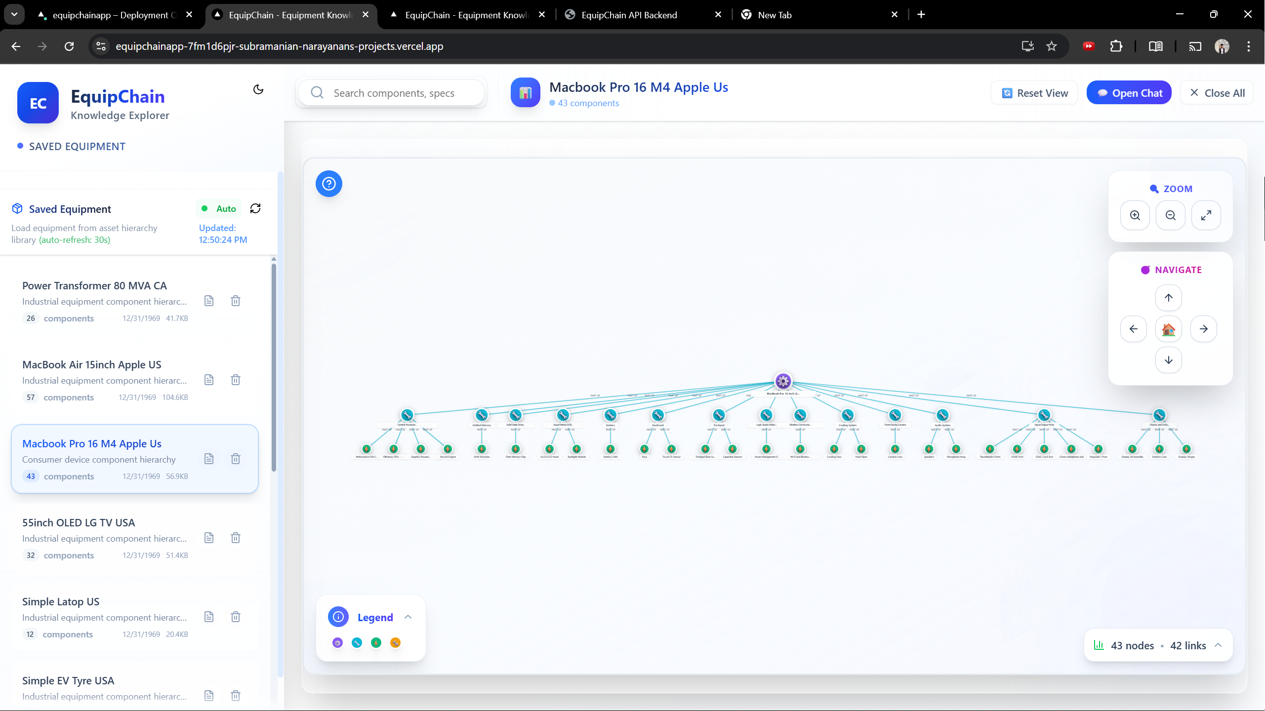
Task: Pan graph up with arrow button
Action: 1168,298
